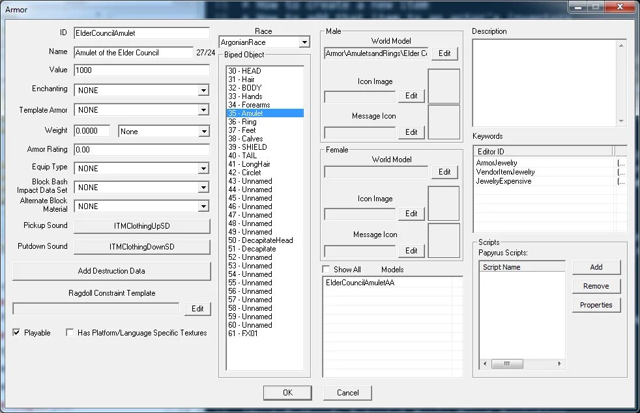Click the Name field for the amulet
This screenshot has height=413, width=640.
134,53
